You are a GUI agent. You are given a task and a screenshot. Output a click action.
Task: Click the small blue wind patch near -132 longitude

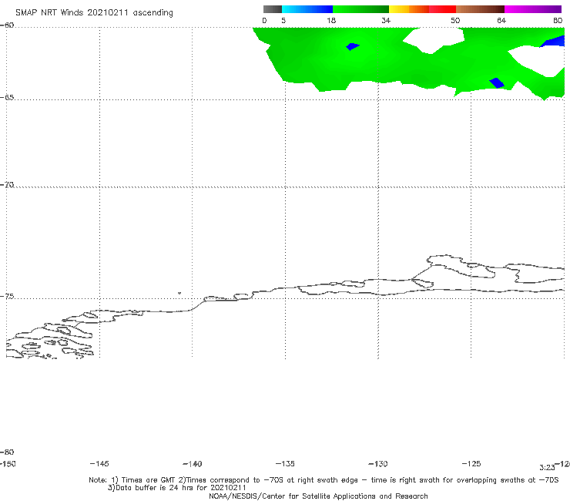click(352, 46)
